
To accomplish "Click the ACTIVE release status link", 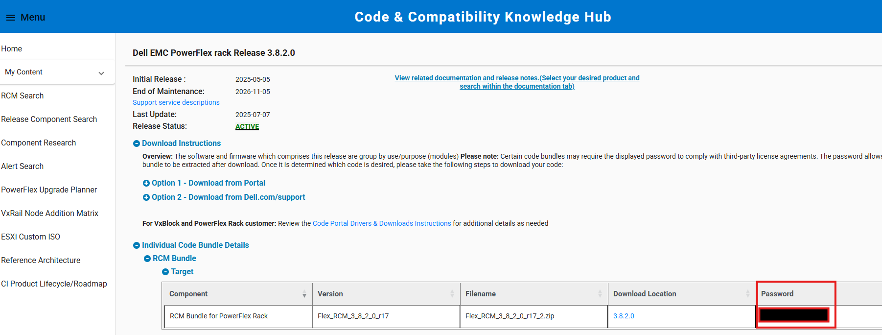I will 247,126.
